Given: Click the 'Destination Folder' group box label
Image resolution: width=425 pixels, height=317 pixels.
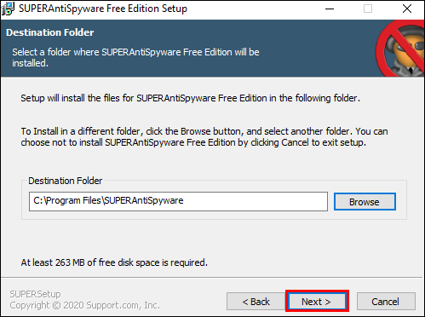Looking at the screenshot, I should click(x=66, y=181).
